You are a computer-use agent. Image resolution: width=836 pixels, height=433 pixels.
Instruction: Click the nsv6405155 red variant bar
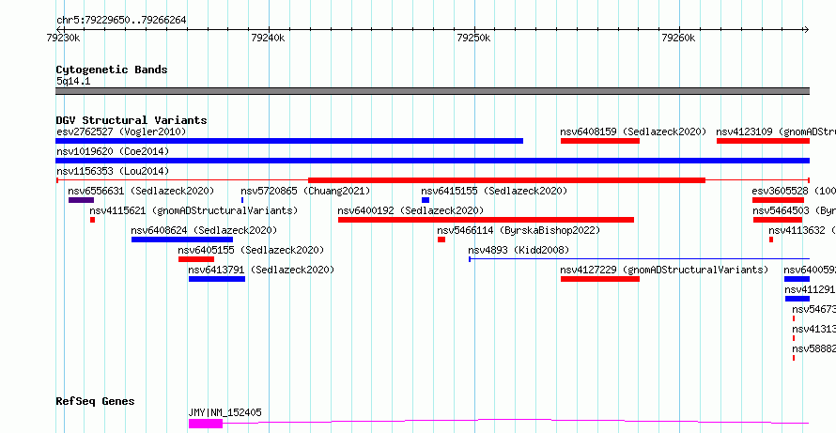196,259
